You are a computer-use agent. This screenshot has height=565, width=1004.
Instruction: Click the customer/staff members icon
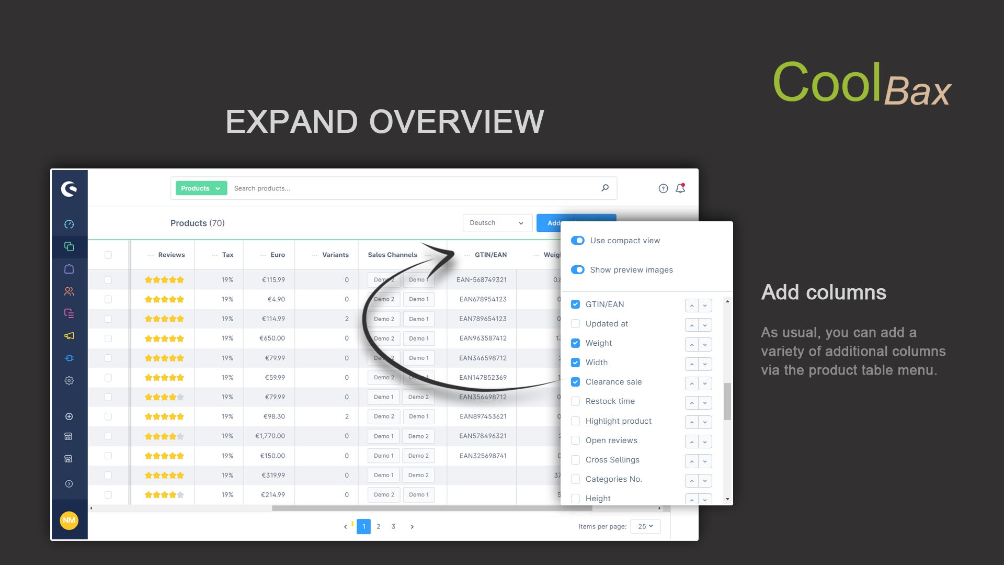[69, 291]
